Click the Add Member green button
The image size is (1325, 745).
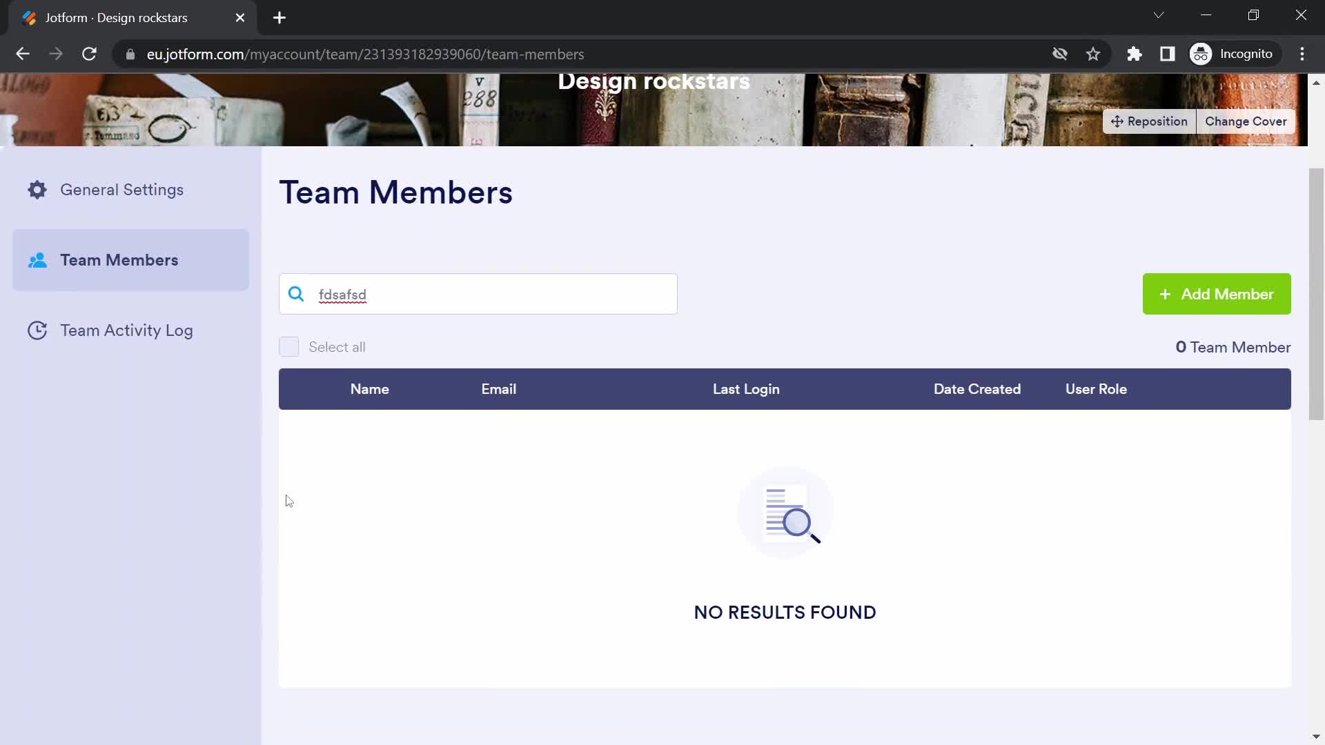tap(1217, 294)
